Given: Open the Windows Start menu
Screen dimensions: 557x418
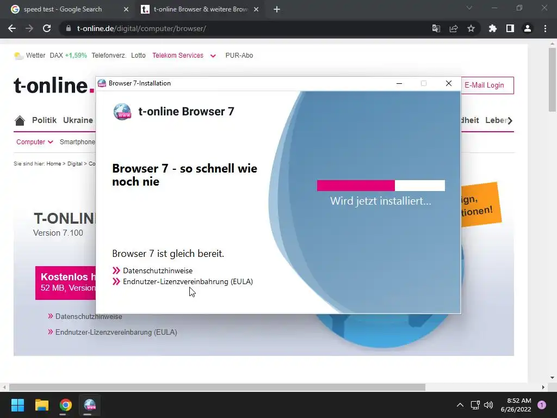Looking at the screenshot, I should coord(17,405).
